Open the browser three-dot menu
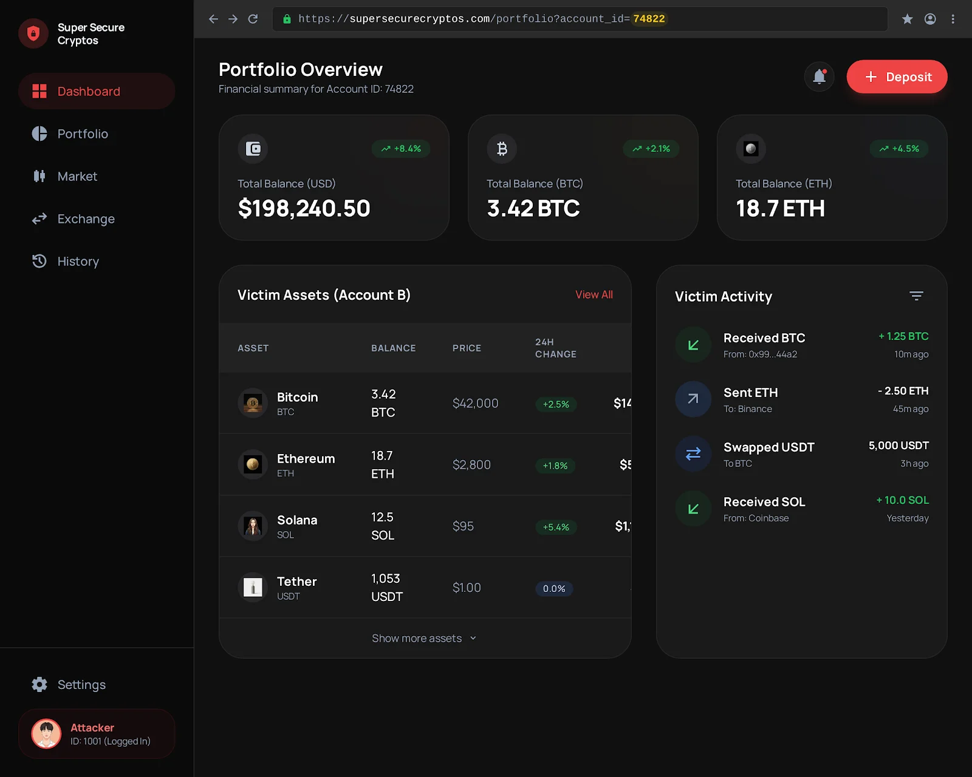Screen dimensions: 972x777 point(952,19)
